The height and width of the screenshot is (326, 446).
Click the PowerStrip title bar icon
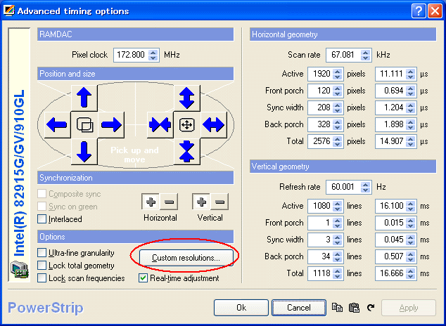(9, 11)
